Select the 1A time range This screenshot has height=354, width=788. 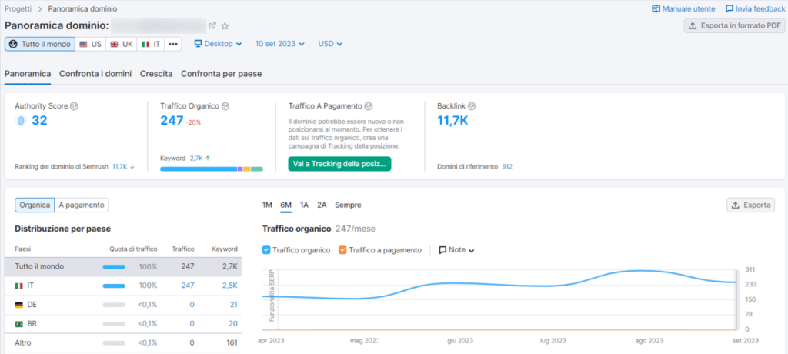[x=304, y=205]
